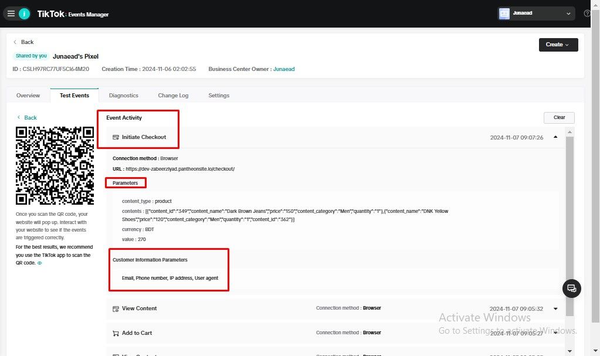This screenshot has width=600, height=356.
Task: Click the teal info circle icon
Action: 25,13
